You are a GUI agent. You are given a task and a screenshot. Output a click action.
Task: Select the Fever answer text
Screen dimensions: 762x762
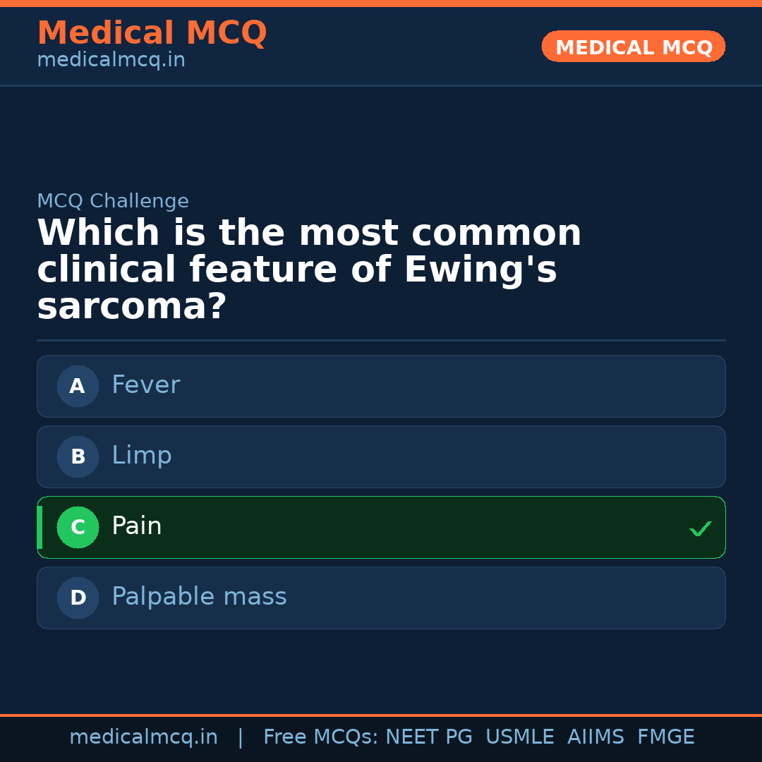tap(146, 385)
